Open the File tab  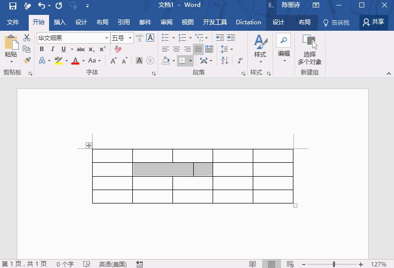point(13,22)
